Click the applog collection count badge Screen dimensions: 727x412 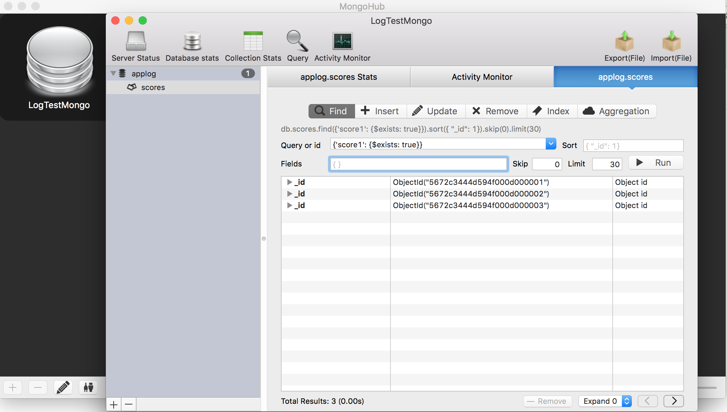248,73
